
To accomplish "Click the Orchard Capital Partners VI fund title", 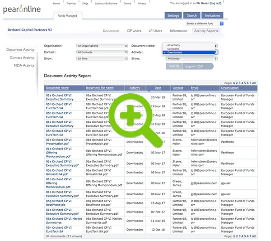I will [29, 30].
